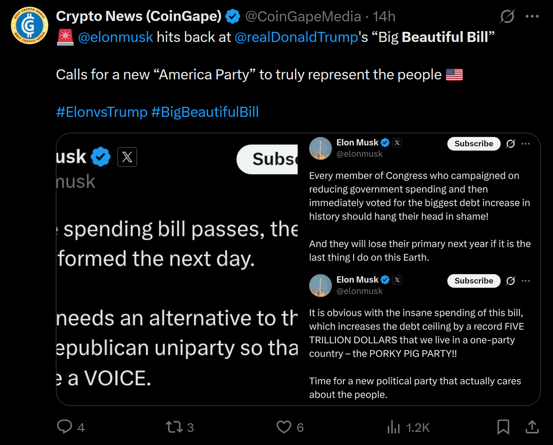Bookmark this tweet

(503, 427)
